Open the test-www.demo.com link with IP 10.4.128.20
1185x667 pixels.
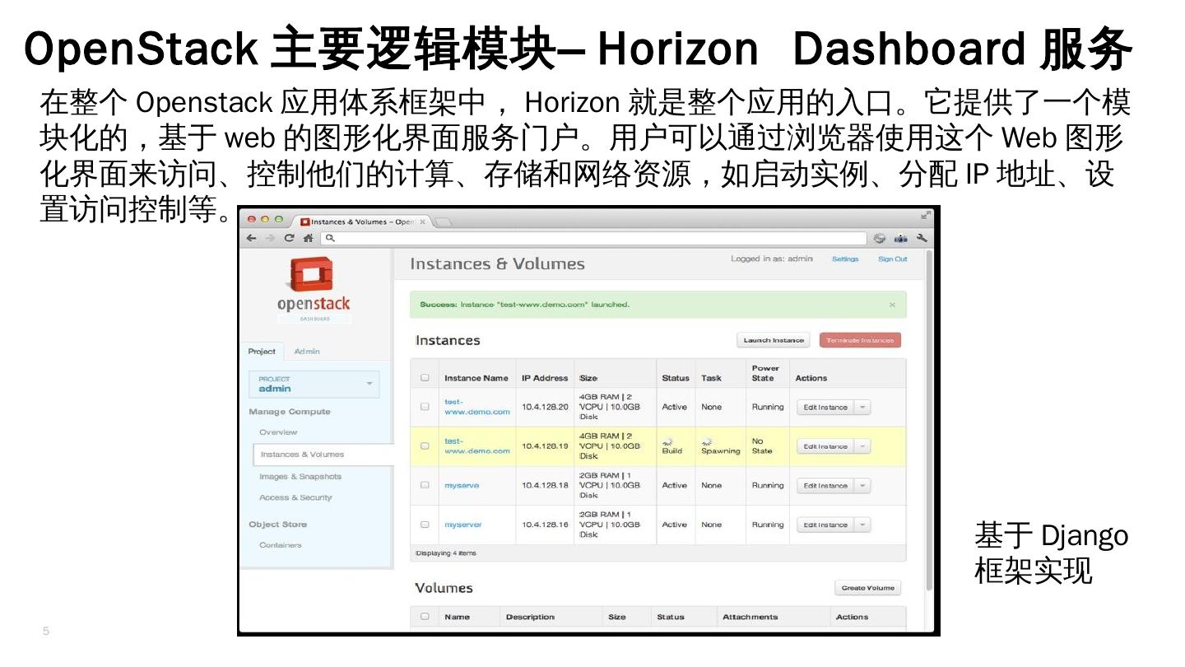tap(477, 407)
